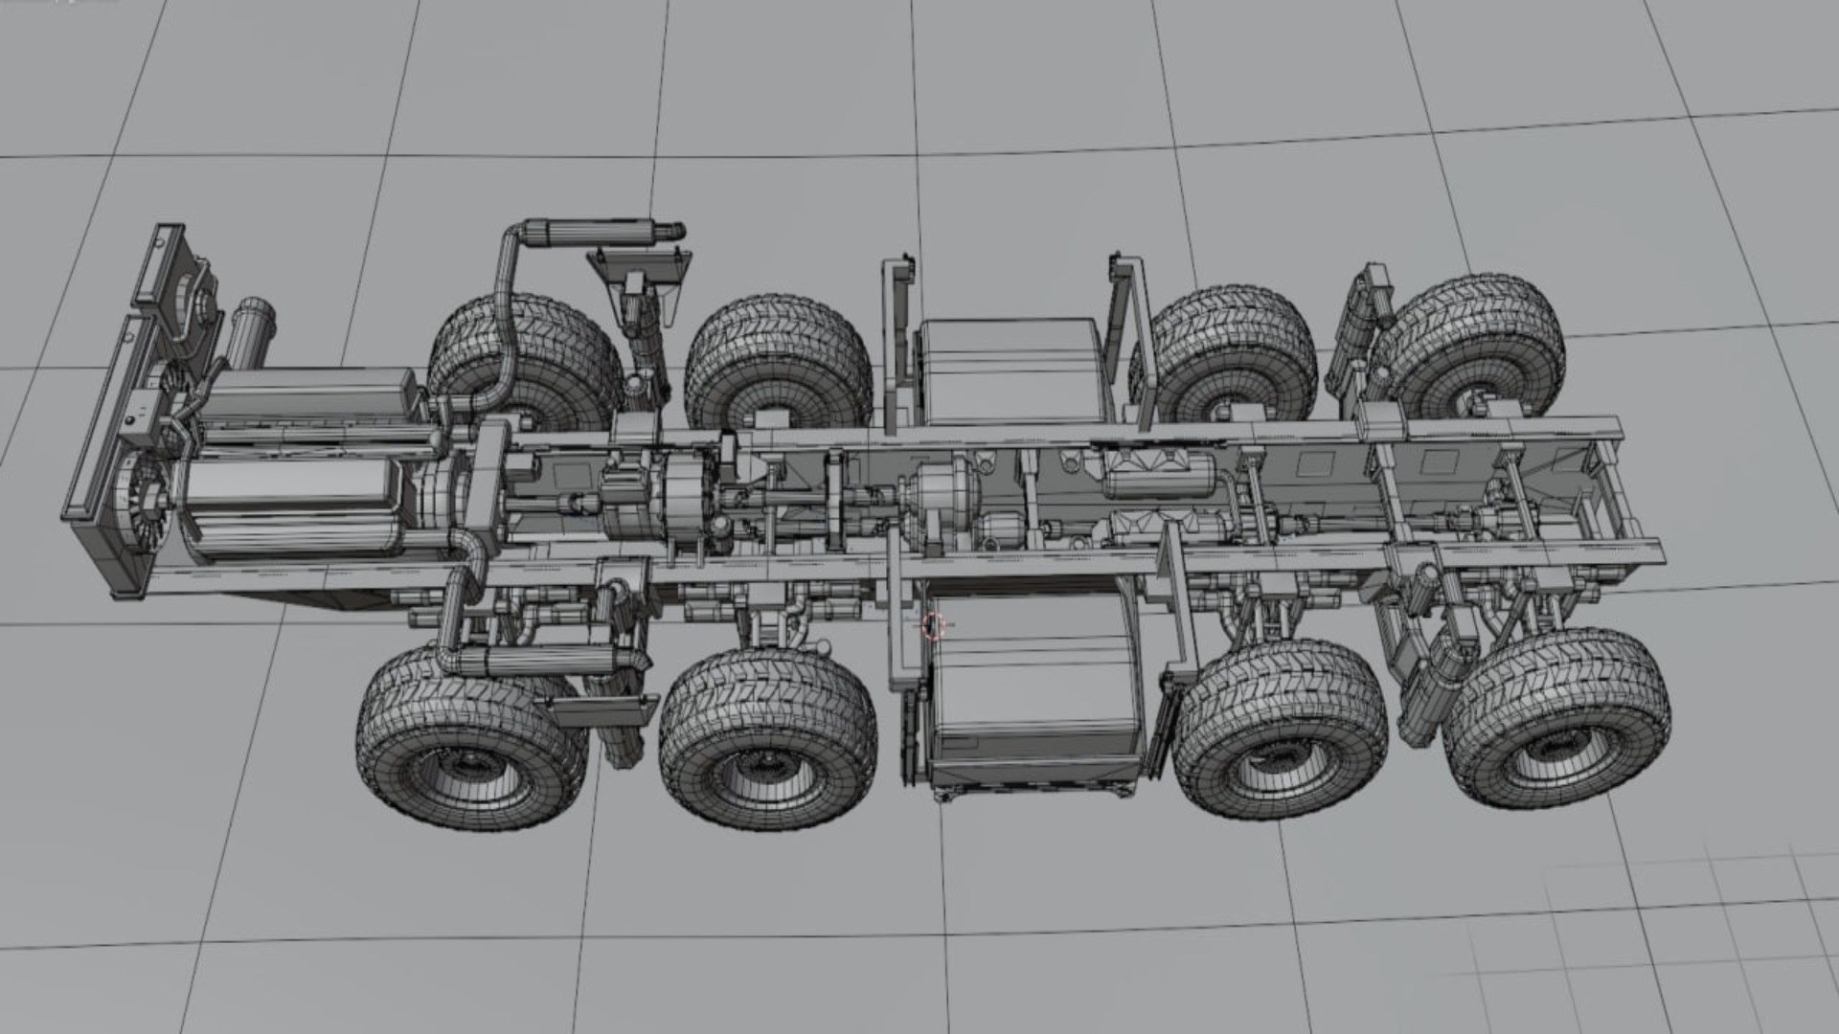
Task: Select the second near-side wheel from the front
Action: [x=767, y=737]
